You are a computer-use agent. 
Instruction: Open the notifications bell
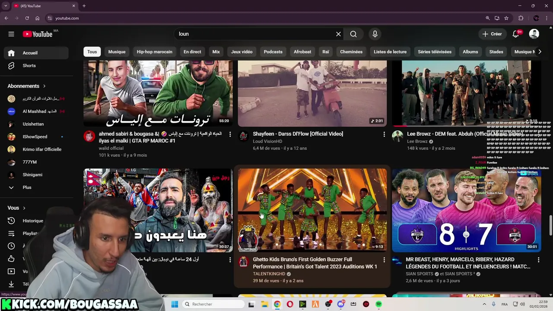click(515, 34)
